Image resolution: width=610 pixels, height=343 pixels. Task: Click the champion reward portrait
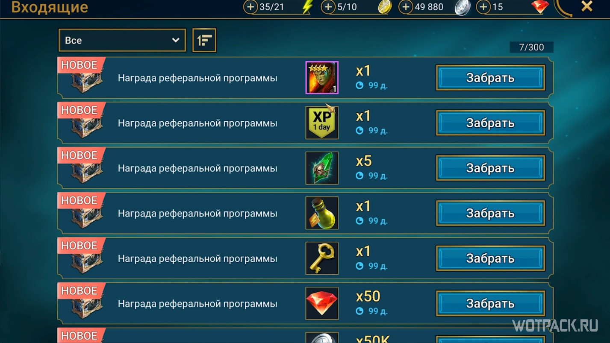click(322, 78)
